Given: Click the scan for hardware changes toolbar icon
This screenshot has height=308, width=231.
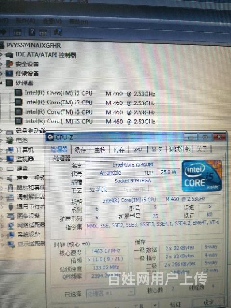Looking at the screenshot, I should click(58, 32).
